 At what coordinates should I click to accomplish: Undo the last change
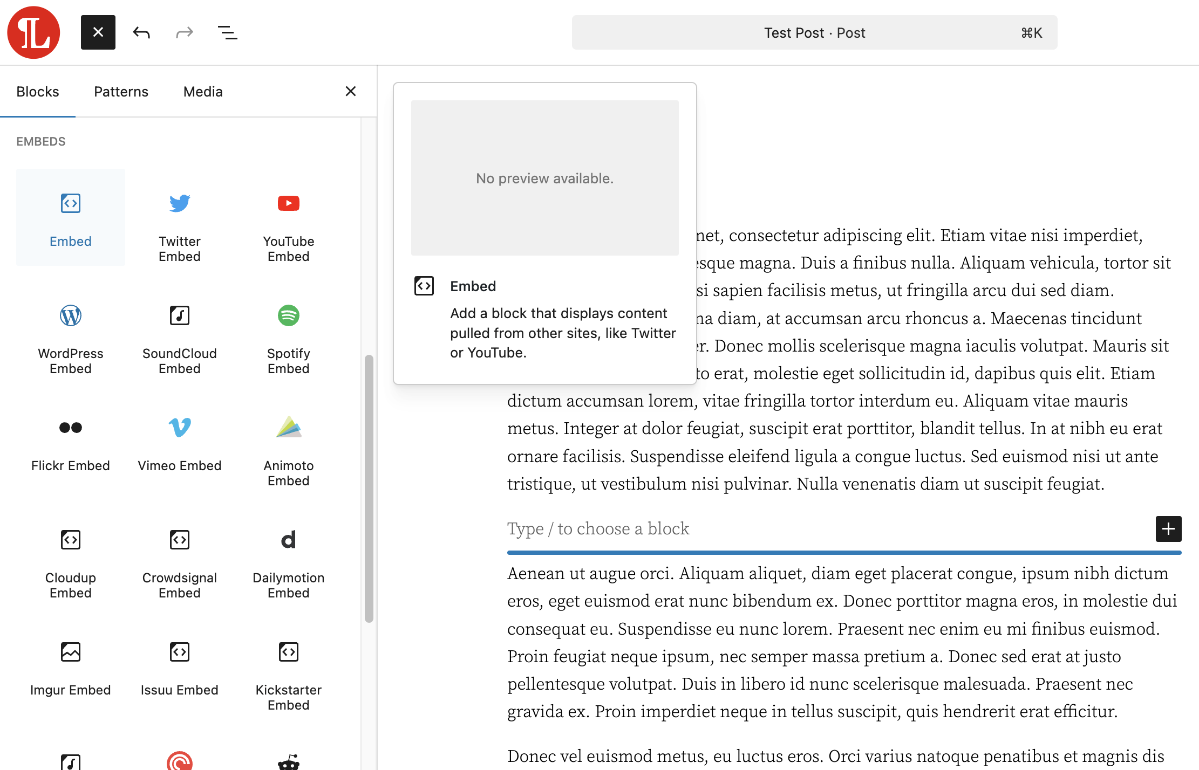tap(141, 32)
